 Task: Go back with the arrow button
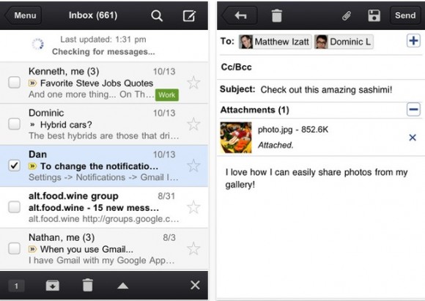[240, 15]
